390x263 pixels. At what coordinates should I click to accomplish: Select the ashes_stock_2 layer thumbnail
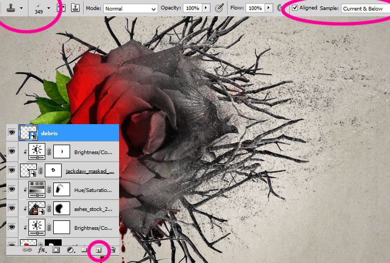click(x=37, y=208)
